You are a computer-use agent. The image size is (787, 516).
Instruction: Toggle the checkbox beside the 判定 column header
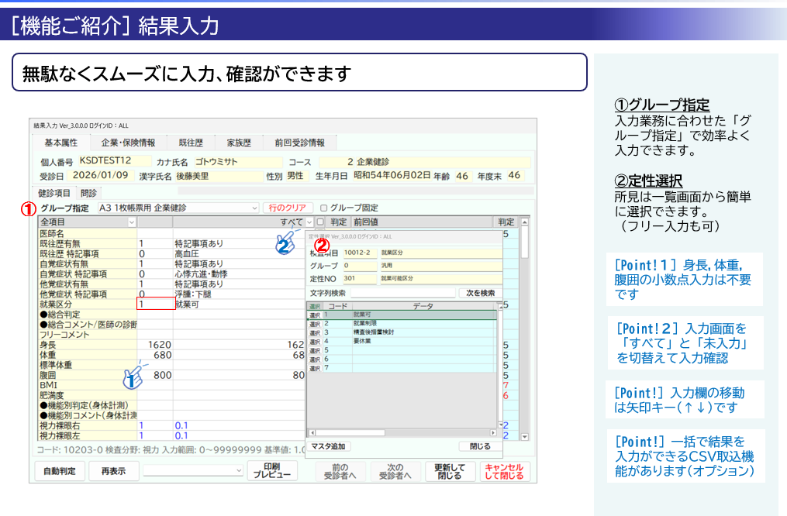320,222
